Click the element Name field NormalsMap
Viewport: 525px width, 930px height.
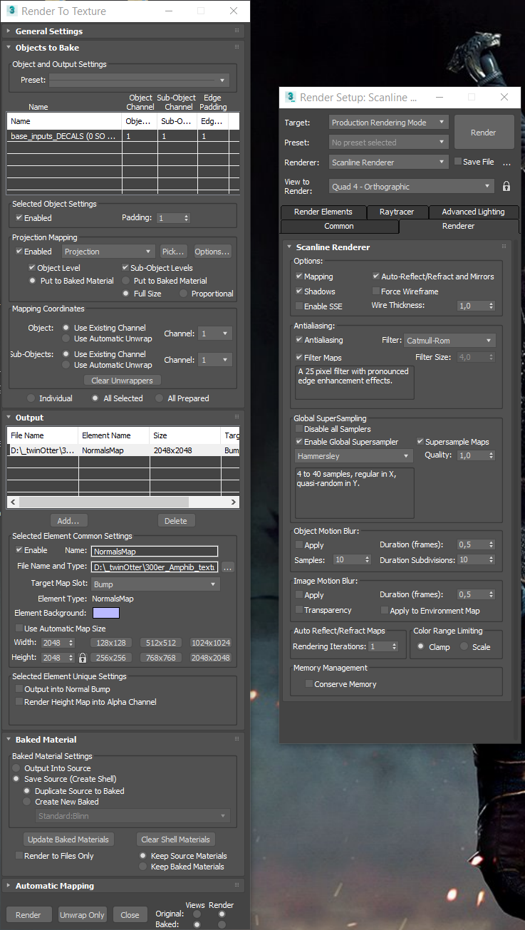[155, 551]
